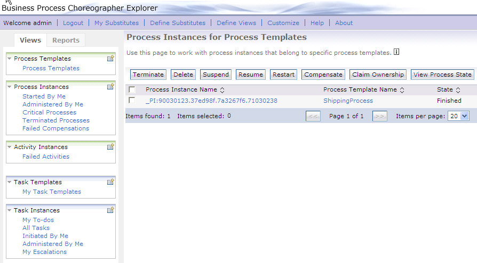Click the Welcome admin text

[27, 23]
